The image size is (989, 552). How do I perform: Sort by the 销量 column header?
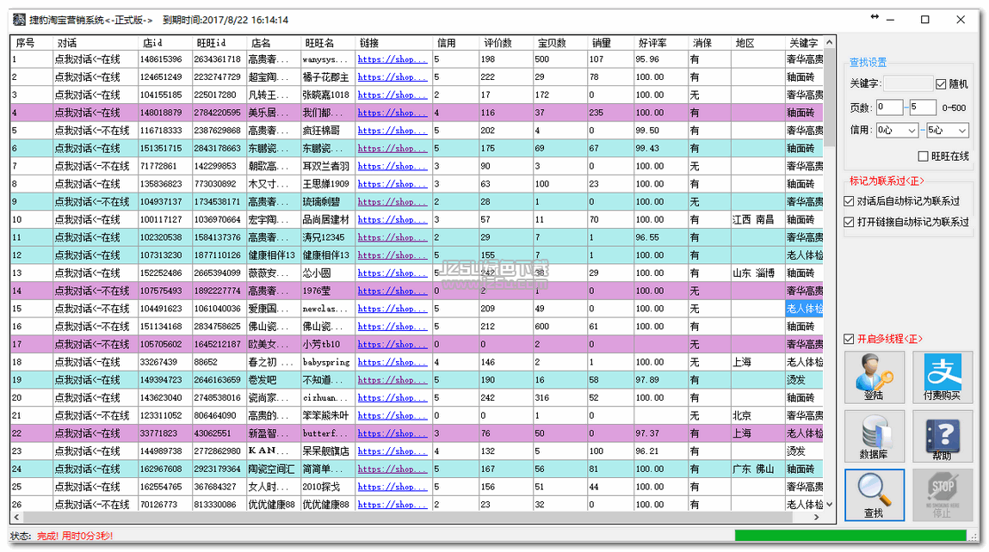(x=610, y=43)
